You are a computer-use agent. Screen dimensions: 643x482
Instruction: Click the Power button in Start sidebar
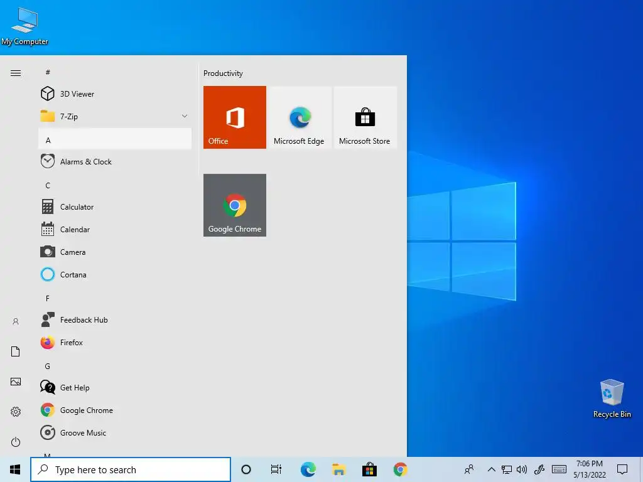(16, 442)
